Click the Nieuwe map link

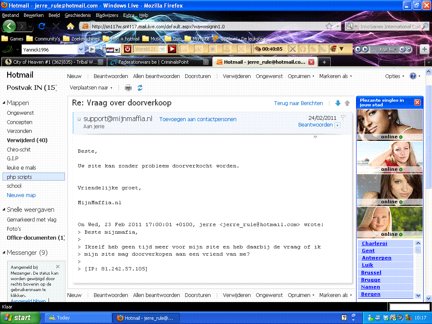coord(21,195)
